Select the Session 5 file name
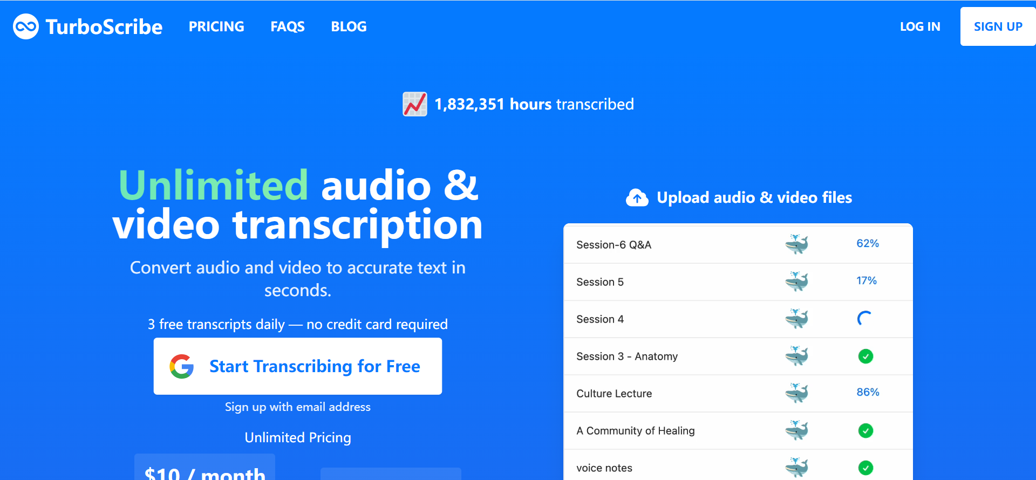Viewport: 1036px width, 480px height. coord(600,282)
